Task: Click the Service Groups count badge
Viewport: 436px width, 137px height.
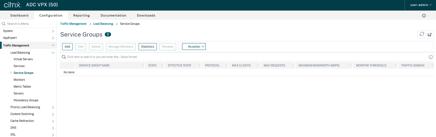Action: point(108,35)
